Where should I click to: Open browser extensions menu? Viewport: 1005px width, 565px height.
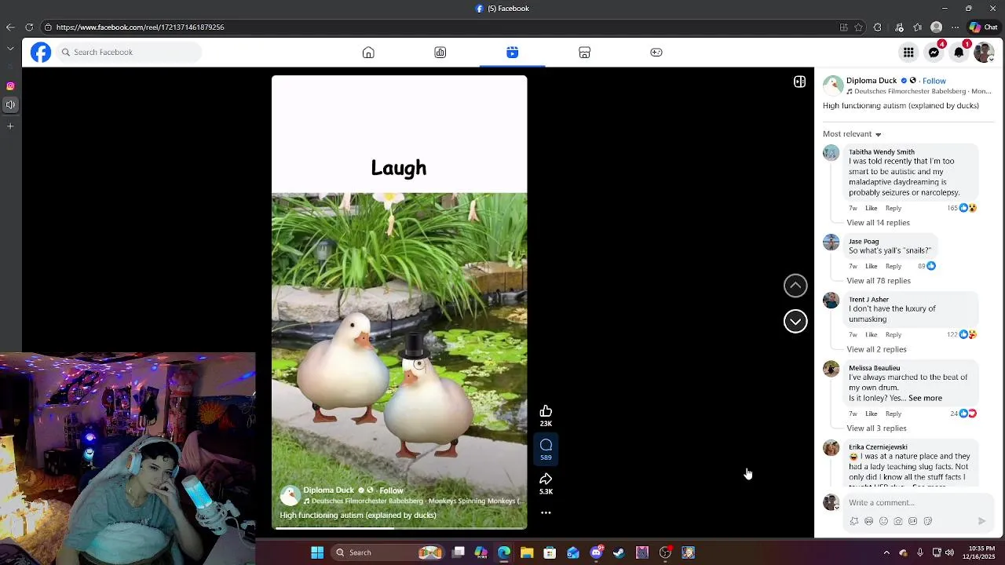pos(878,27)
